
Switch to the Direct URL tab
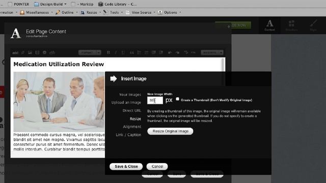(x=132, y=111)
